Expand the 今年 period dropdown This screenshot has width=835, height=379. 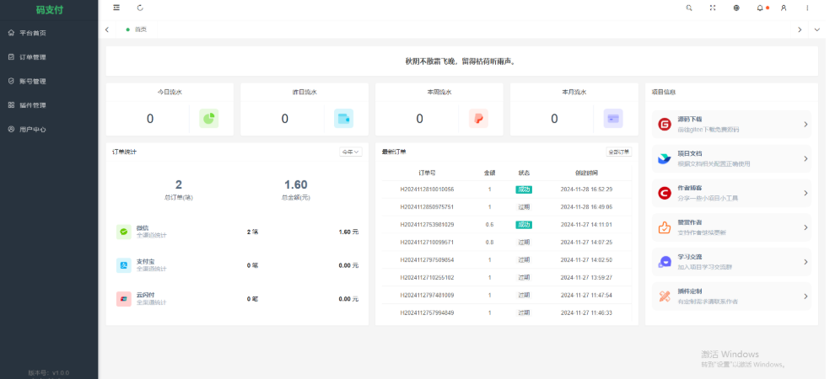click(x=350, y=152)
